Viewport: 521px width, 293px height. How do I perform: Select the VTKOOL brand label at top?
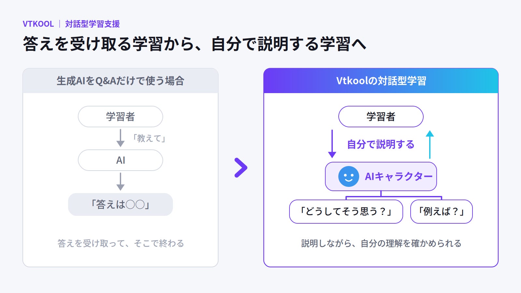tap(38, 24)
